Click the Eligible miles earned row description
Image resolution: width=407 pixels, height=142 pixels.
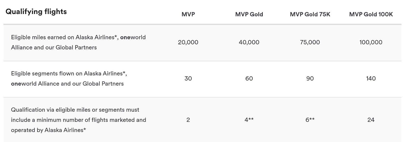click(x=78, y=42)
